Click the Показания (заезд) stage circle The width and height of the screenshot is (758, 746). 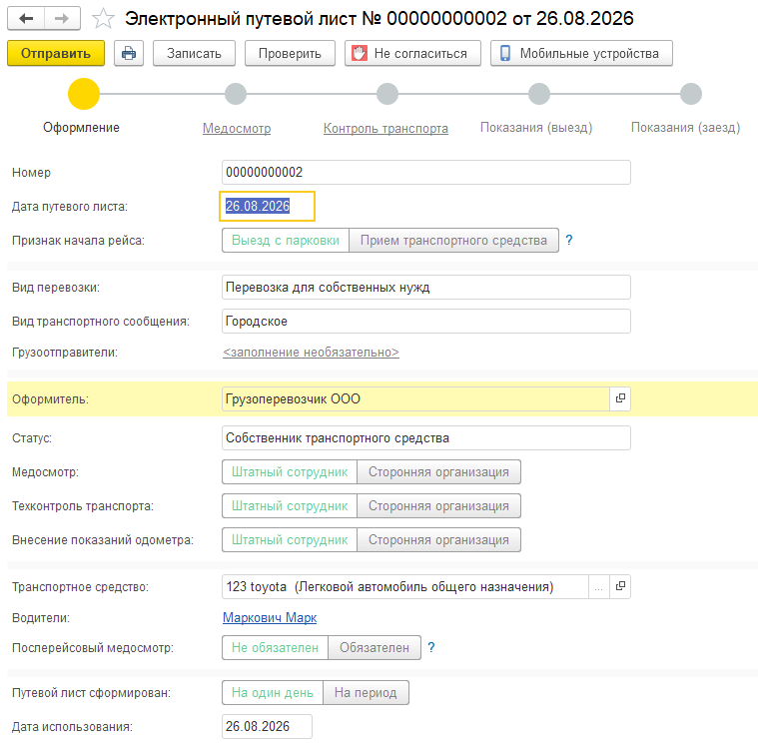[691, 94]
